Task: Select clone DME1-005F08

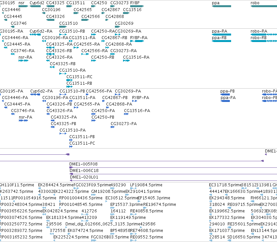Action: (x=83, y=164)
